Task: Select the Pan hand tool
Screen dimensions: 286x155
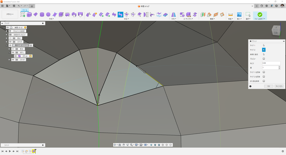Action: (x=123, y=145)
